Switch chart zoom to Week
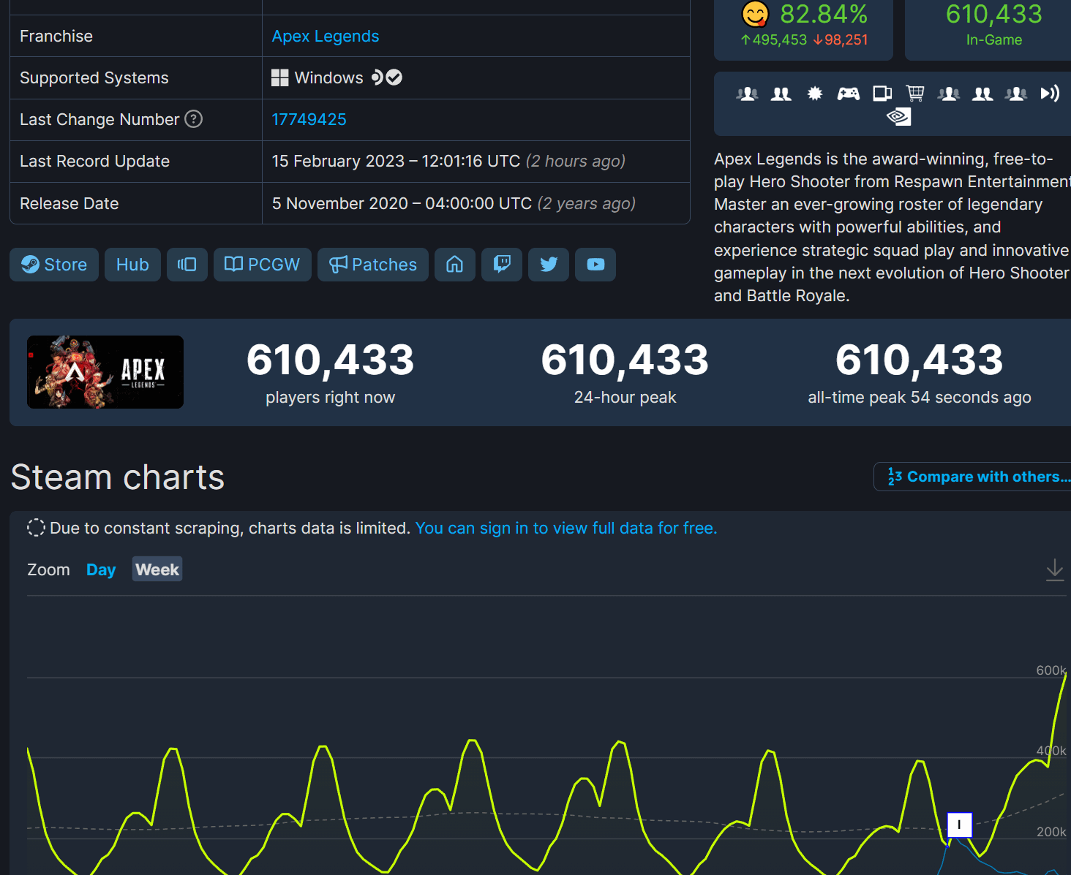Viewport: 1071px width, 875px height. [157, 569]
